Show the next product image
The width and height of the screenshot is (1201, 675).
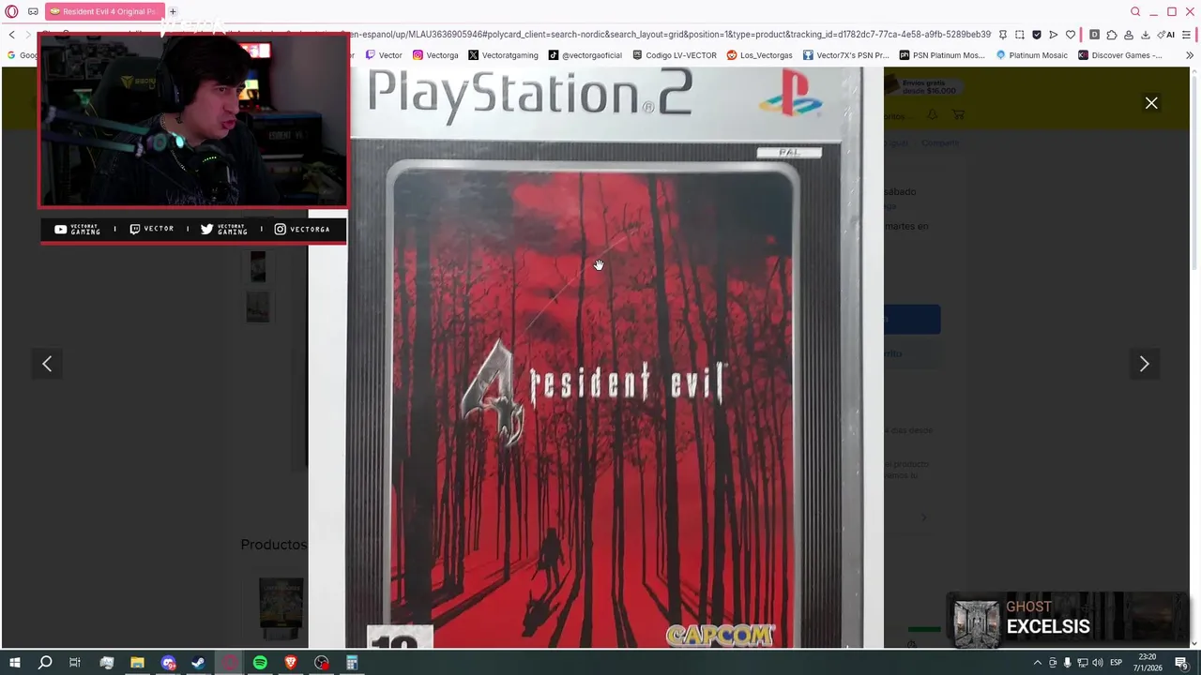(1144, 364)
